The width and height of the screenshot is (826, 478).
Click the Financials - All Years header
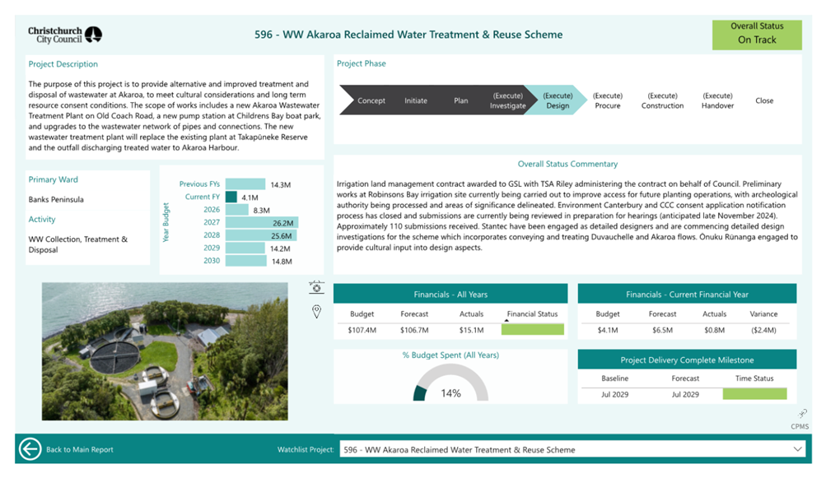[x=450, y=295]
